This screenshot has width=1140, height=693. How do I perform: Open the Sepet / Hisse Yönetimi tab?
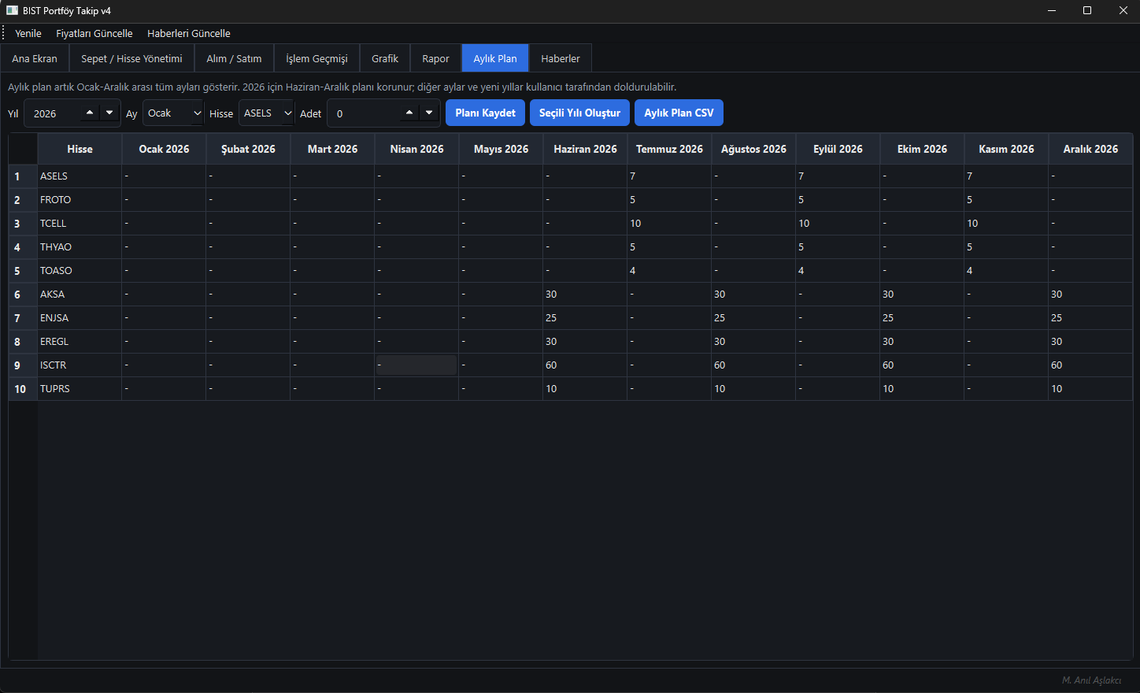click(131, 58)
